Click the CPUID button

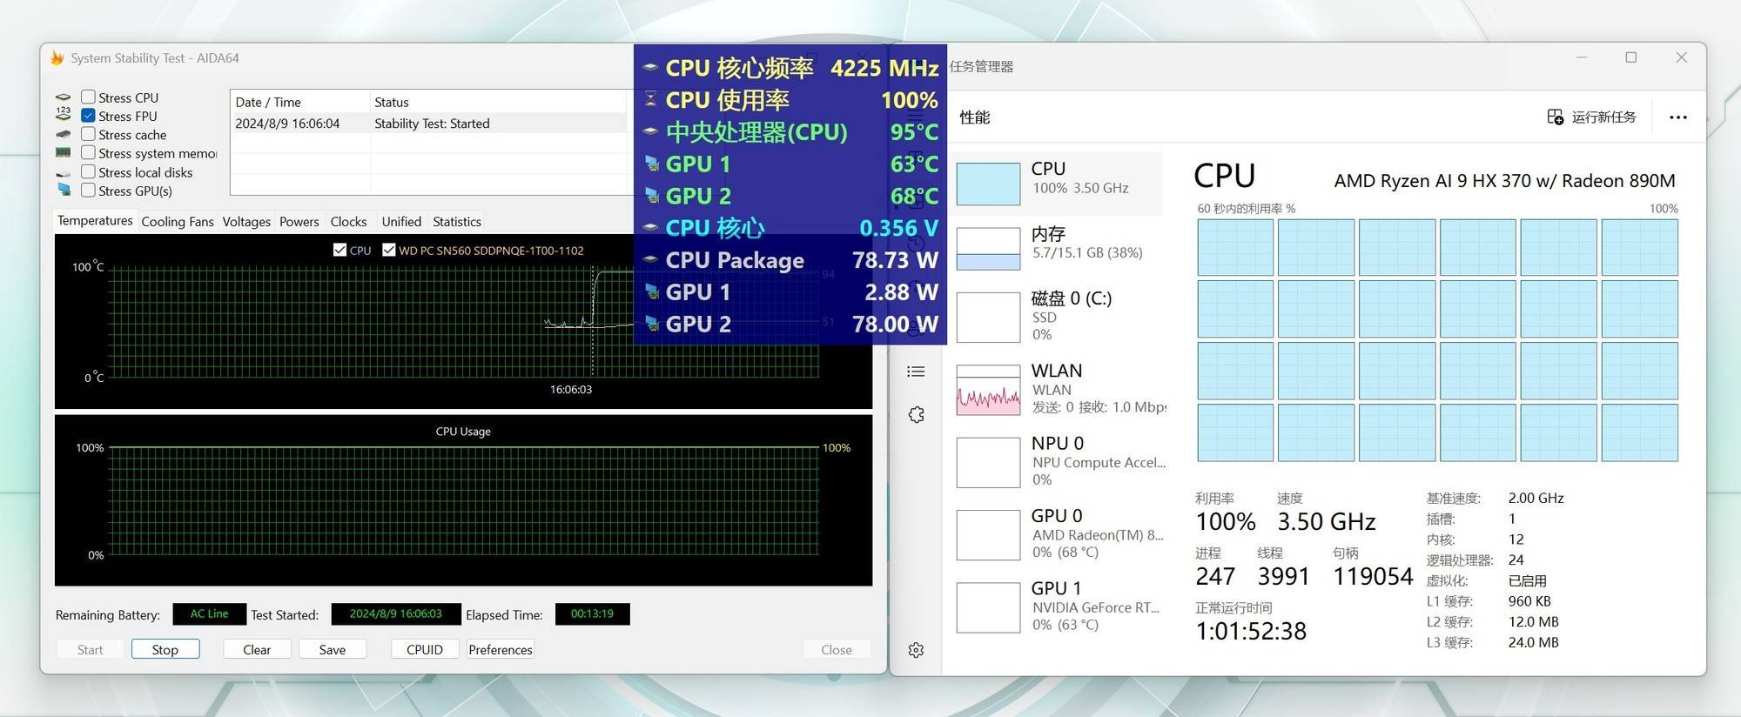coord(425,649)
